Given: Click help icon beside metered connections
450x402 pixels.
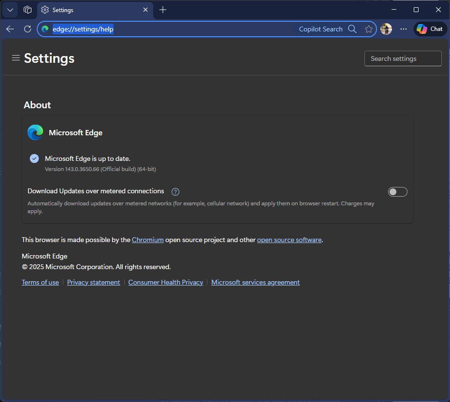Looking at the screenshot, I should click(175, 192).
